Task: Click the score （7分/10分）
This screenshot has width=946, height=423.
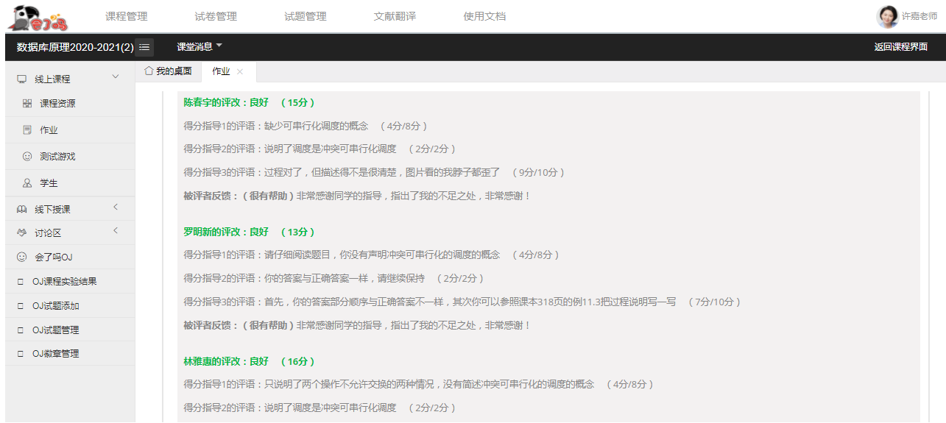Action: coord(715,302)
